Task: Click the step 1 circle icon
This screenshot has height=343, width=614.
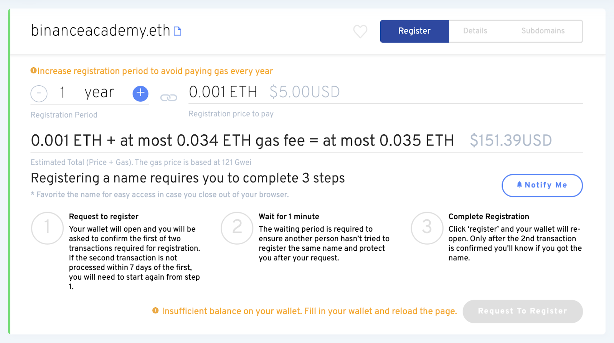Action: 47,228
